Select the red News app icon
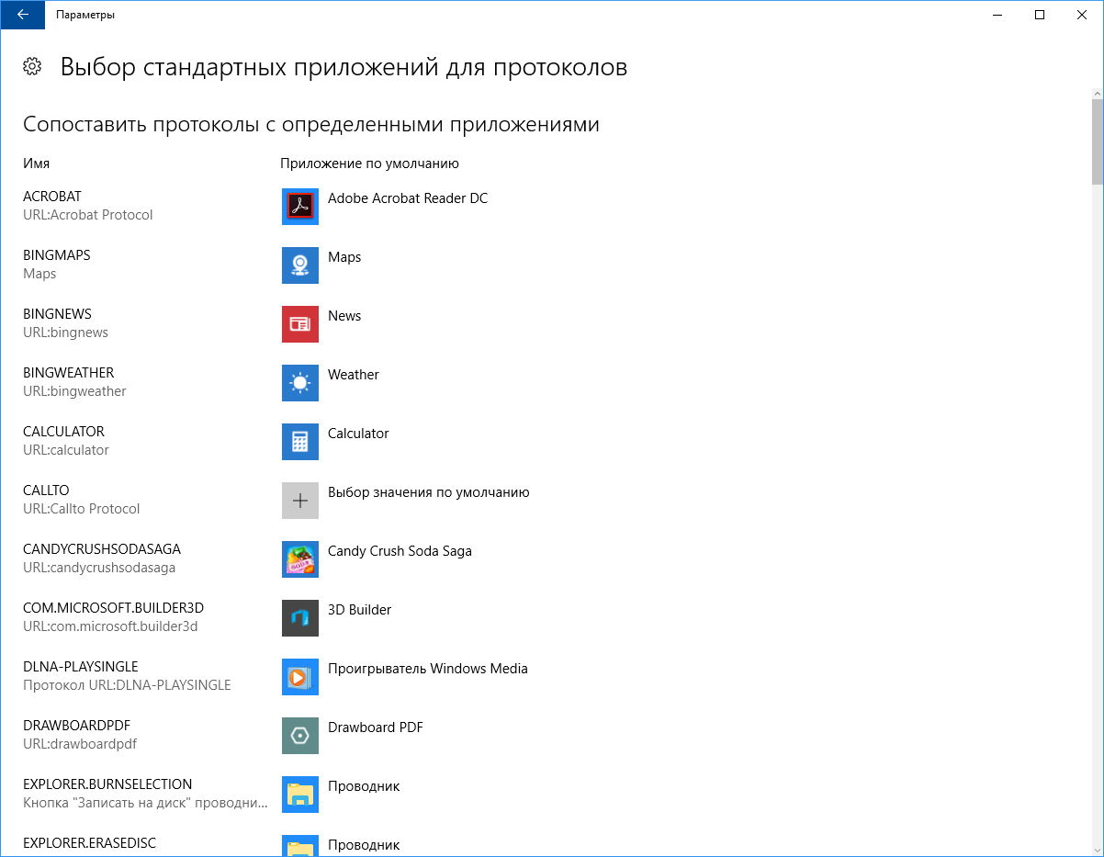The image size is (1104, 857). pos(299,324)
